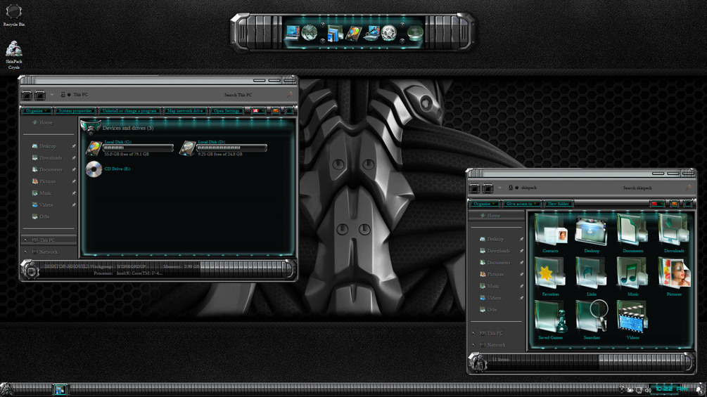Screen dimensions: 707x397
Task: Open the Give access to dropdown
Action: point(521,204)
